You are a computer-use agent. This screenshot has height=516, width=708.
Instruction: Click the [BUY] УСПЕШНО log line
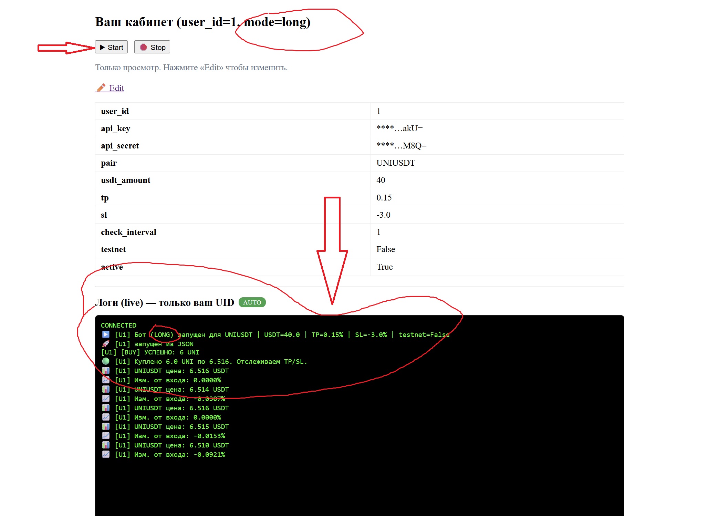click(x=150, y=352)
